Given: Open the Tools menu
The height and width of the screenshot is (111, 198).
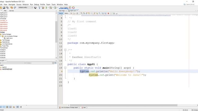Looking at the screenshot, I should tap(54, 4).
